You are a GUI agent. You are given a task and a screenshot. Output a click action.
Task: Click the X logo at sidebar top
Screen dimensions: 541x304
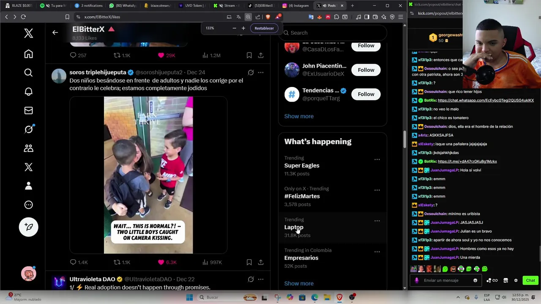[x=28, y=33]
